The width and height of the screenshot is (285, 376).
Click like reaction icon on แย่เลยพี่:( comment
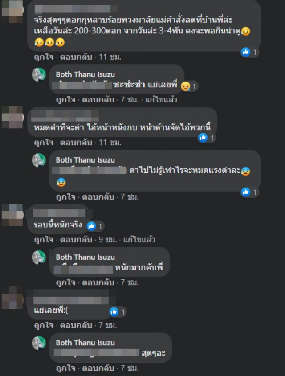(x=114, y=311)
